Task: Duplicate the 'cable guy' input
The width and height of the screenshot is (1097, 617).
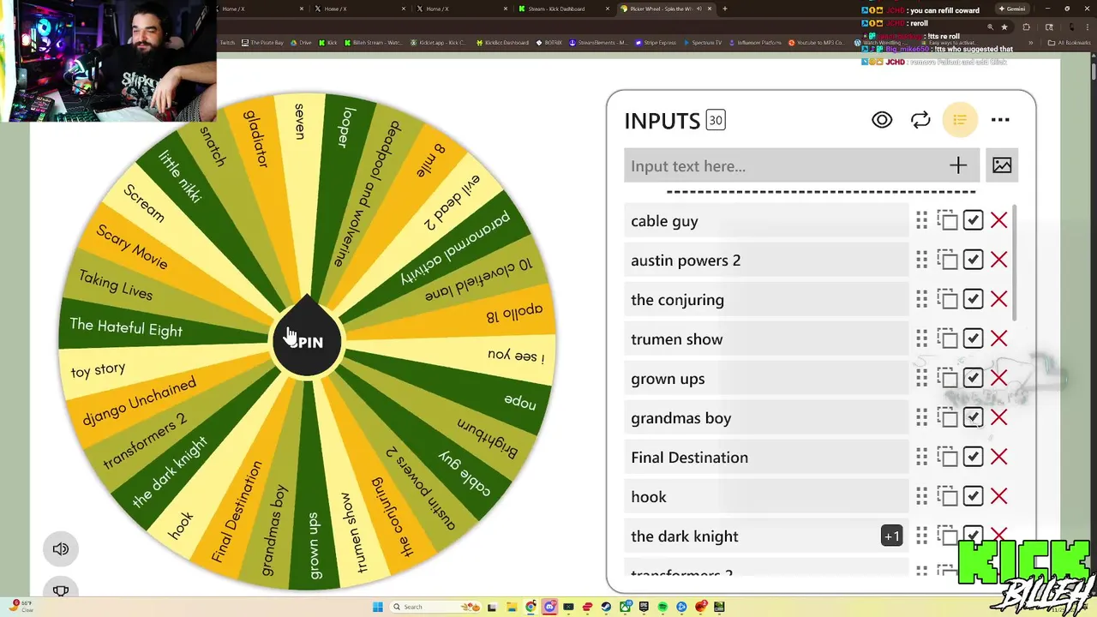Action: 947,220
